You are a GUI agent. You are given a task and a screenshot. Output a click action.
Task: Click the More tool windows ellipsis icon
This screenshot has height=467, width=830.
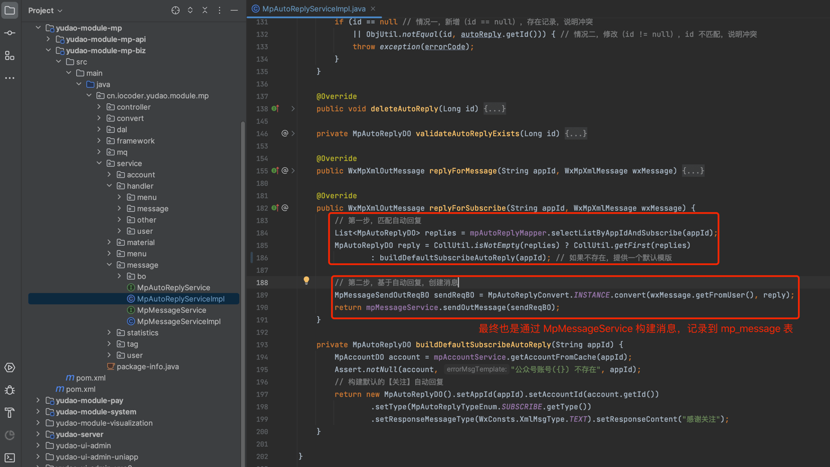(10, 78)
